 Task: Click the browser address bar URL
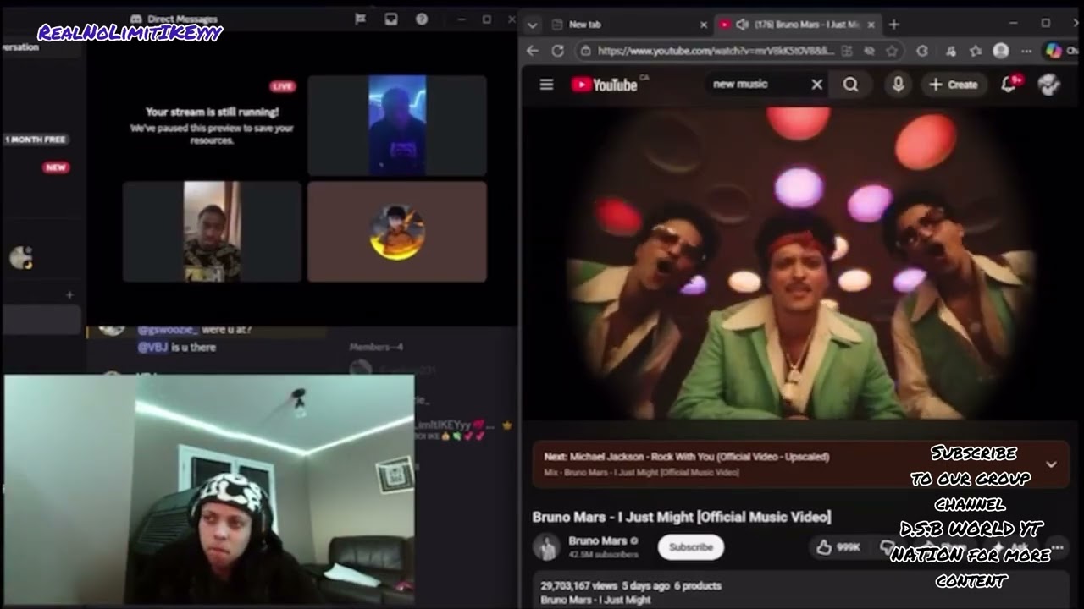tap(716, 51)
